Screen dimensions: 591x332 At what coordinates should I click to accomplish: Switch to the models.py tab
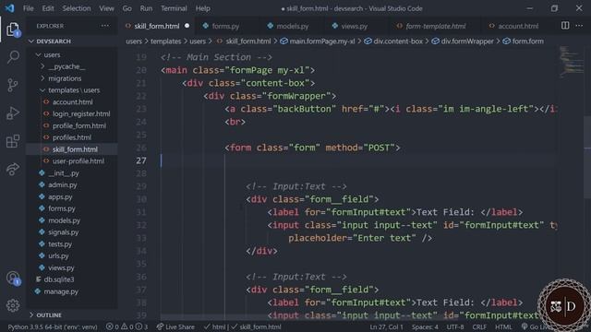292,26
